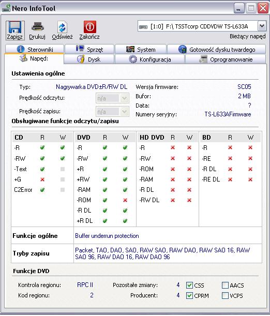Click the DVD -RAM read checkmark
This screenshot has height=316, width=270.
[105, 190]
